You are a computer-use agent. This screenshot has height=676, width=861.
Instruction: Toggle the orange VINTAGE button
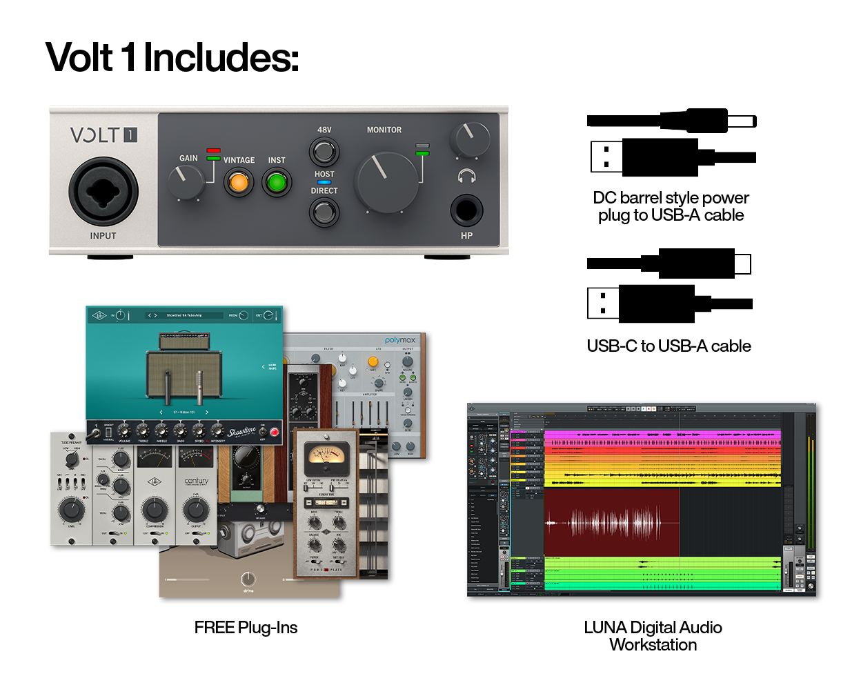[239, 183]
